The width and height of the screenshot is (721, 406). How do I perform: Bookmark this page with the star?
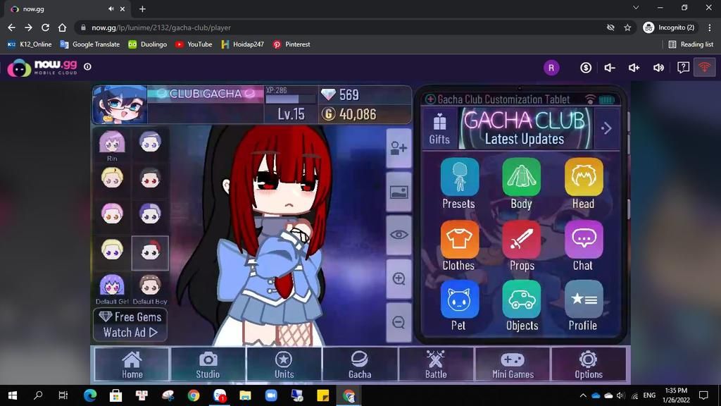627,27
